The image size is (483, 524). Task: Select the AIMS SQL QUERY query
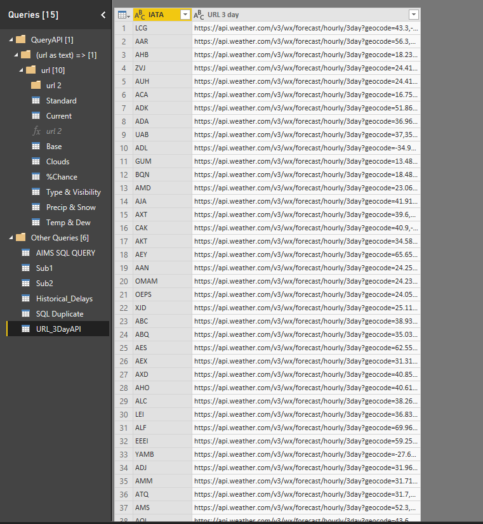tap(65, 253)
